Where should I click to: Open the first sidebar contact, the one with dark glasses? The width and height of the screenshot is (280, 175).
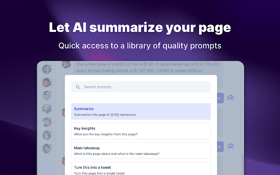tap(47, 69)
